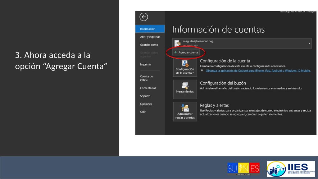Click the IIES logo in footer
This screenshot has width=318, height=179.
(x=291, y=169)
